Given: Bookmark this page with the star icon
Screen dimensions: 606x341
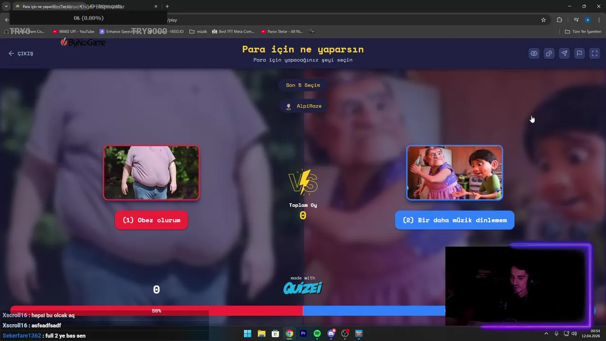Looking at the screenshot, I should pos(544,20).
